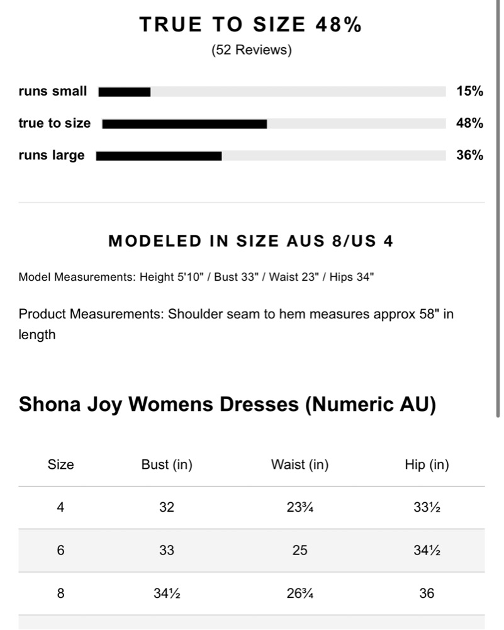Click the Shona Joy Womens Dresses heading
Screen dimensions: 504x630
coord(227,404)
